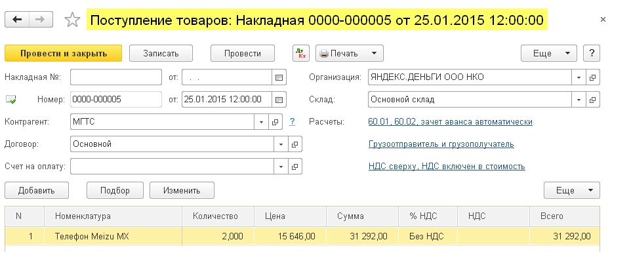The height and width of the screenshot is (261, 631).
Task: Open the table Еще menu
Action: (x=571, y=190)
